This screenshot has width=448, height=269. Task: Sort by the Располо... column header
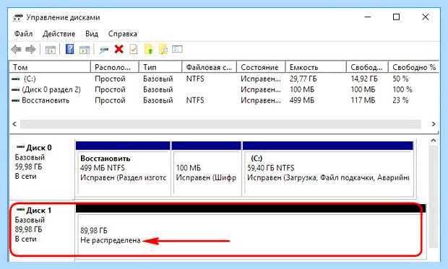click(x=115, y=67)
